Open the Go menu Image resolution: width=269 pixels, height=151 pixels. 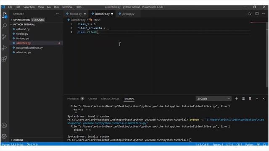tap(49, 7)
